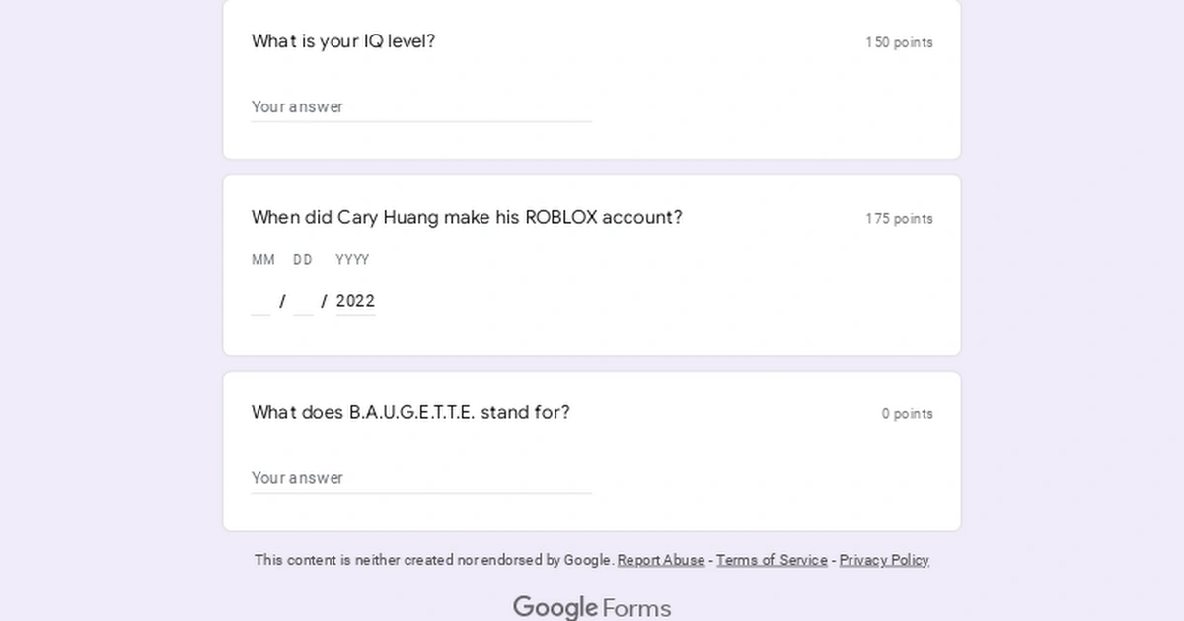Click the 175 points label
The height and width of the screenshot is (621, 1184).
(x=899, y=219)
